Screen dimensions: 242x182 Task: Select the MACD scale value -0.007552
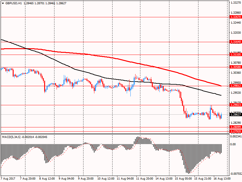pyautogui.click(x=236, y=174)
